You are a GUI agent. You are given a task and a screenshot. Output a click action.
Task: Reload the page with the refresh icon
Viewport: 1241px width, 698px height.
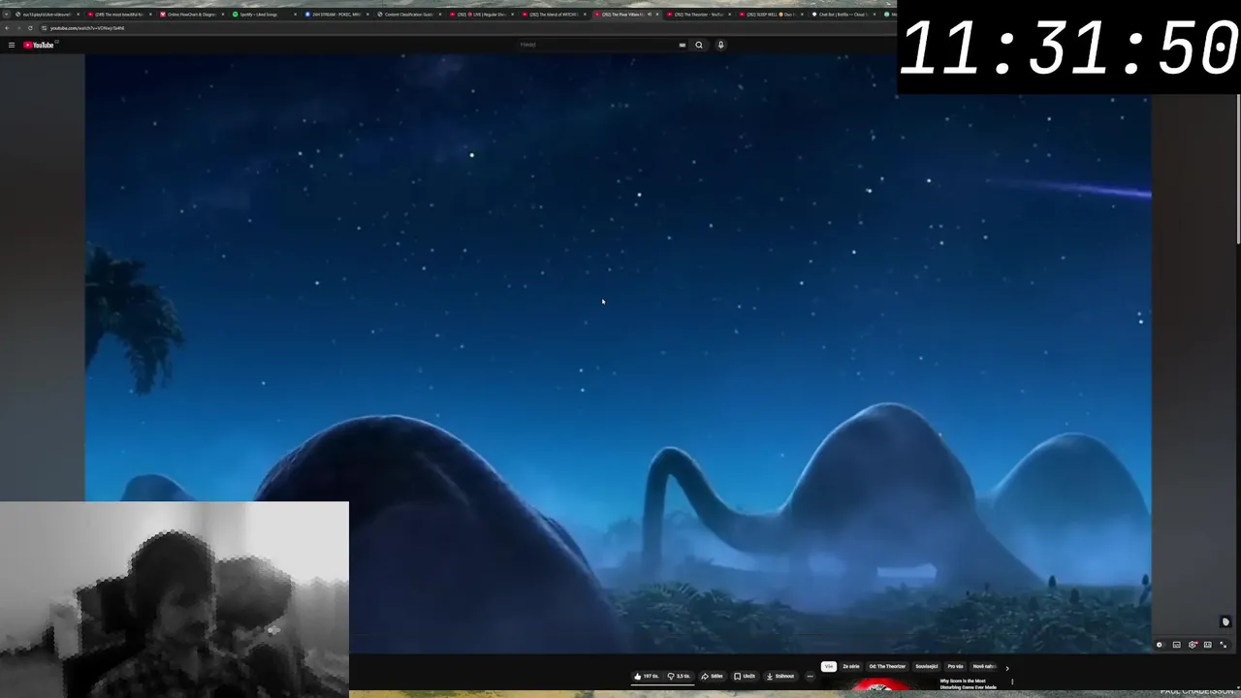click(29, 28)
